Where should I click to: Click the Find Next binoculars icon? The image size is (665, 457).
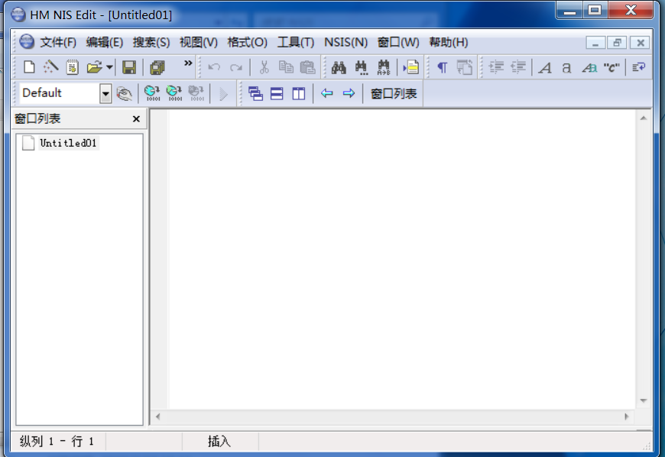click(361, 67)
